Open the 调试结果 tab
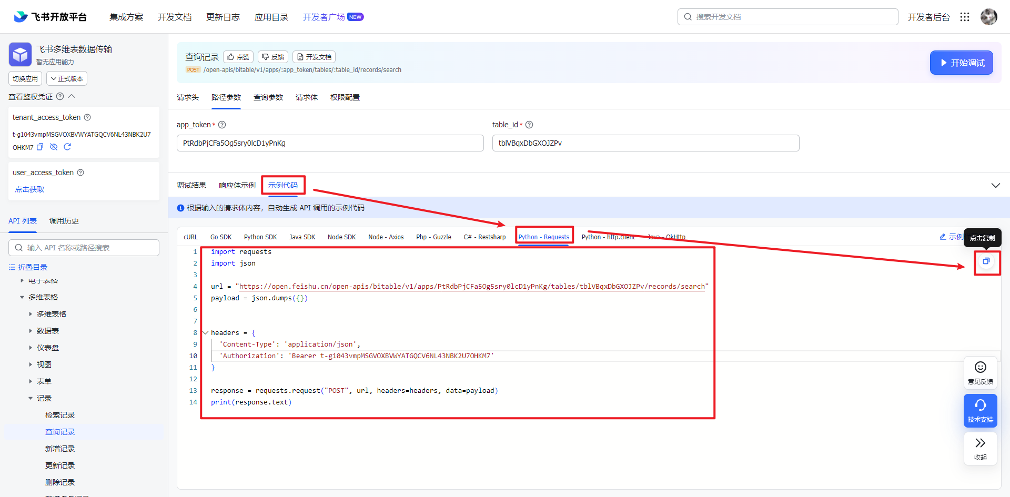Viewport: 1010px width, 497px height. pyautogui.click(x=191, y=185)
